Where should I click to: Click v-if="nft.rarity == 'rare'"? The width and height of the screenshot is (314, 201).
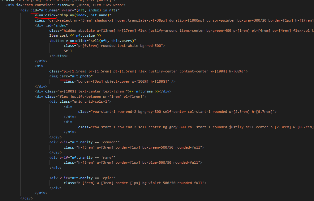coord(88,158)
